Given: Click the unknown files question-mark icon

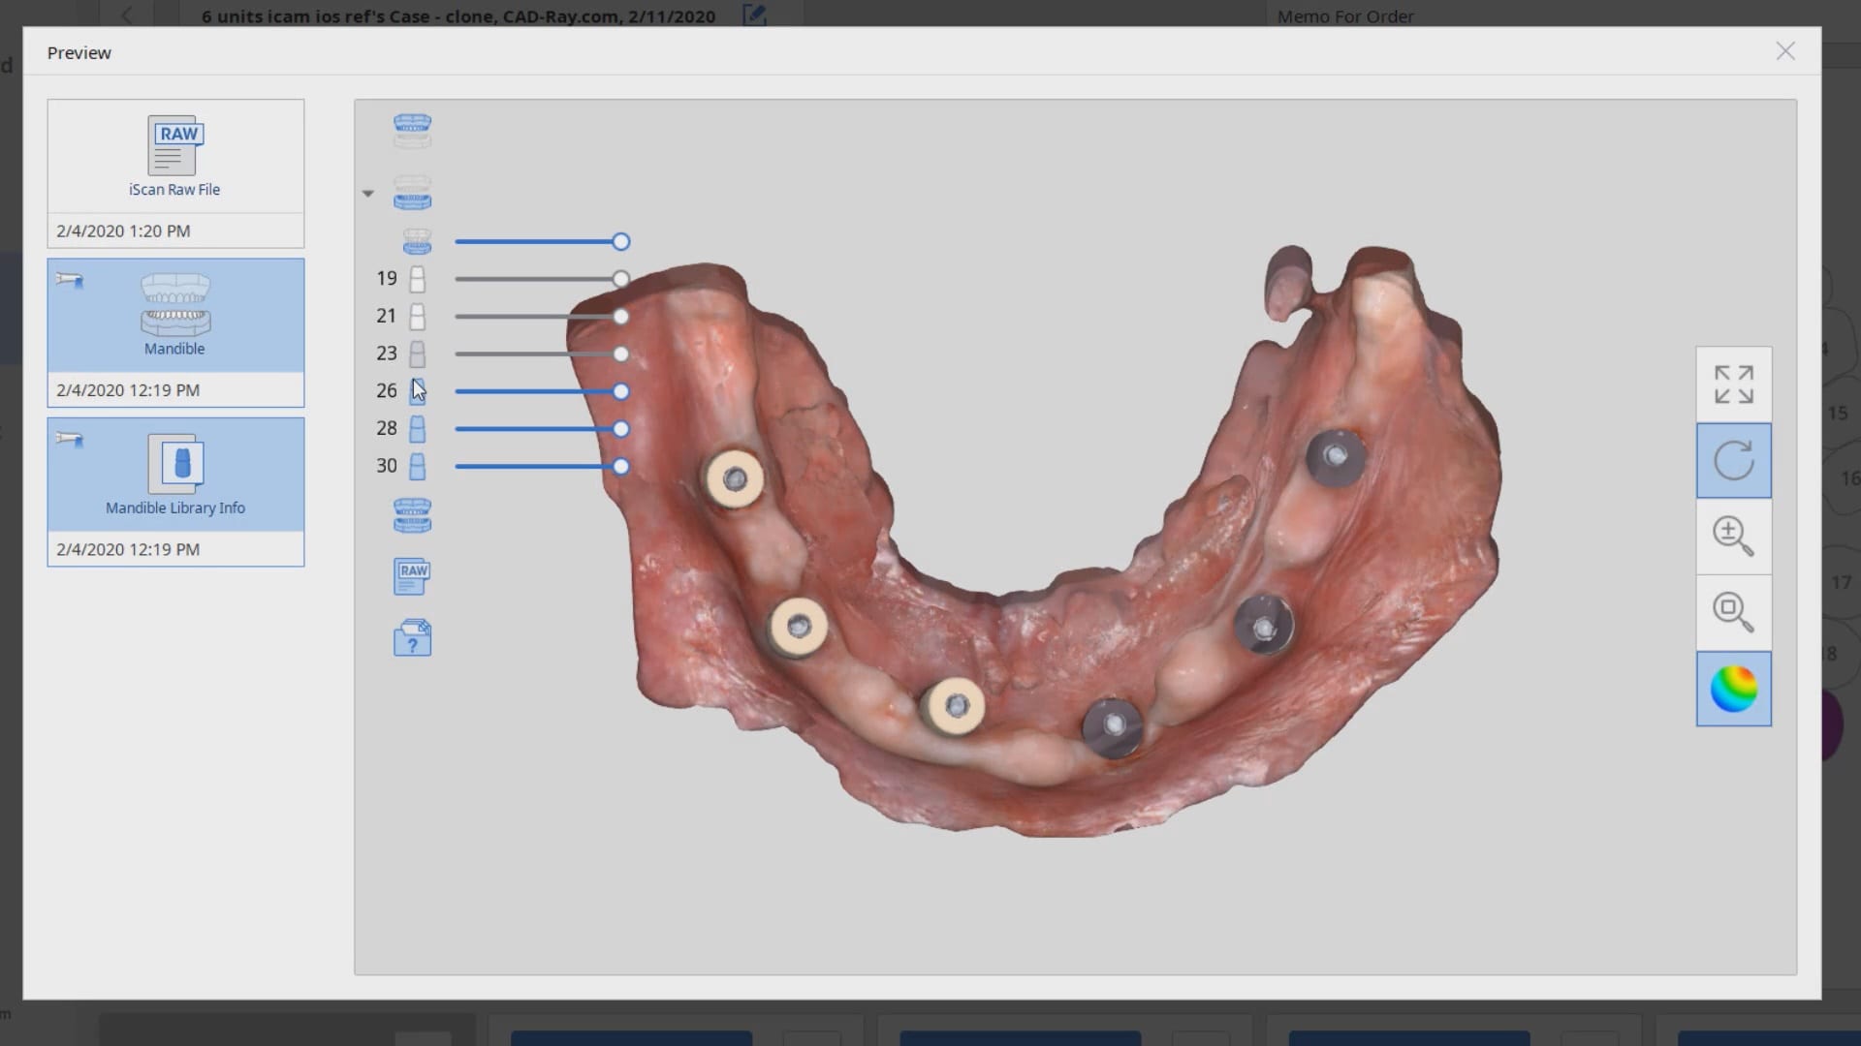Looking at the screenshot, I should [x=412, y=638].
